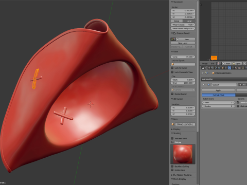Collapse the 3D Cursor panel
Image resolution: width=247 pixels, height=185 pixels.
coord(172,99)
